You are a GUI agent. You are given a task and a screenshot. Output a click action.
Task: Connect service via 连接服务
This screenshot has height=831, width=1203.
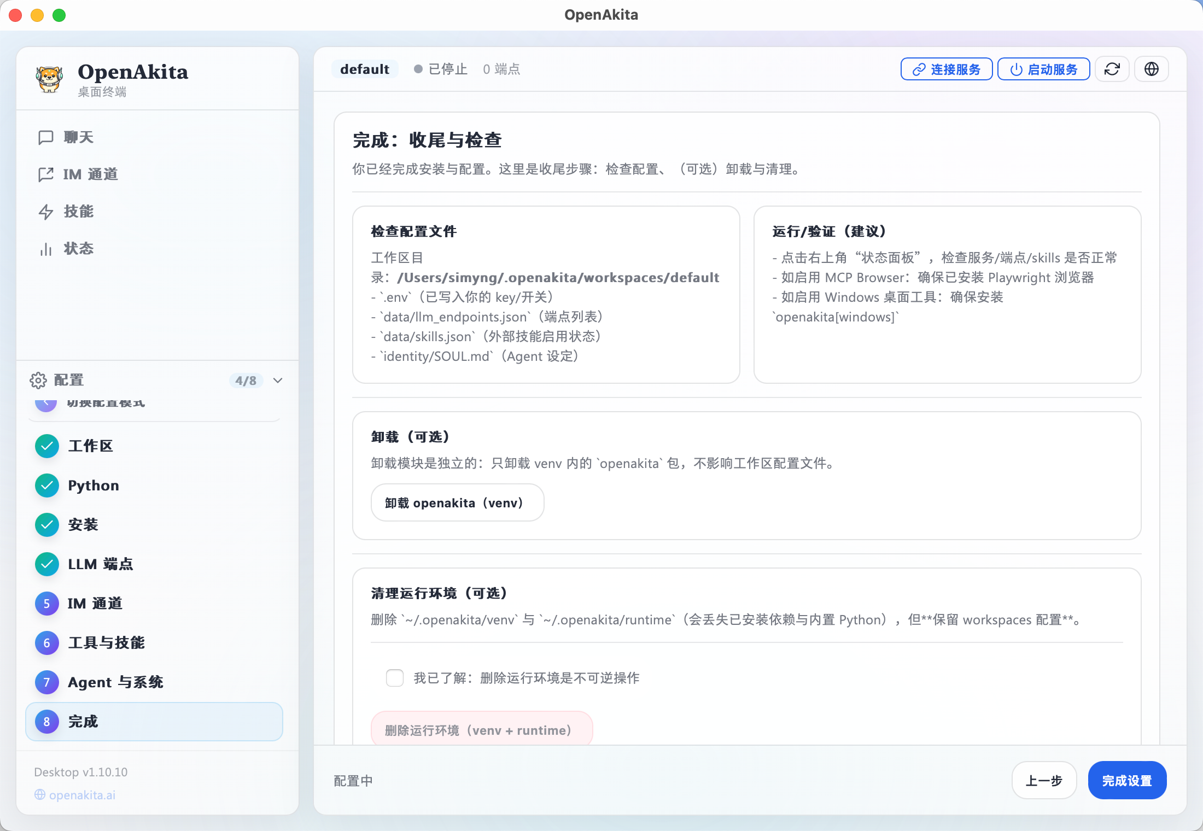pyautogui.click(x=946, y=69)
